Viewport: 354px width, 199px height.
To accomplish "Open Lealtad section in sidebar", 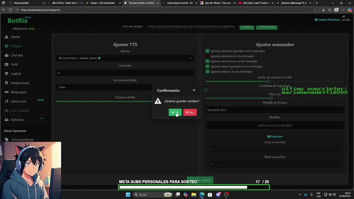I will [x=15, y=74].
